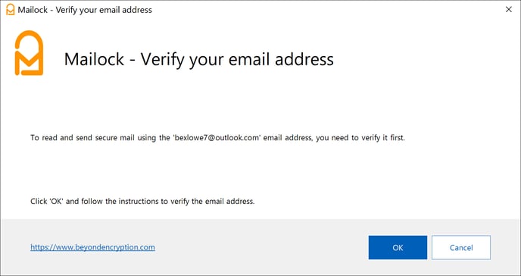The width and height of the screenshot is (521, 276).
Task: Confirm verification with the OK button
Action: pos(398,247)
